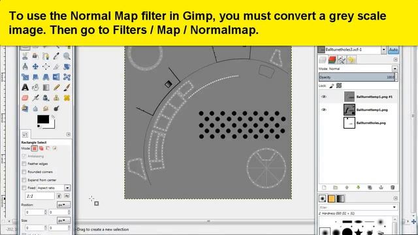Open the Tool Options tab menu

68,134
